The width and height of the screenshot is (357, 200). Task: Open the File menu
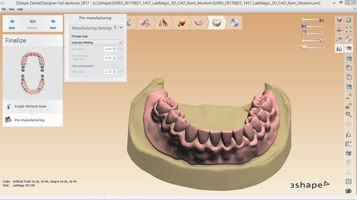click(4, 9)
